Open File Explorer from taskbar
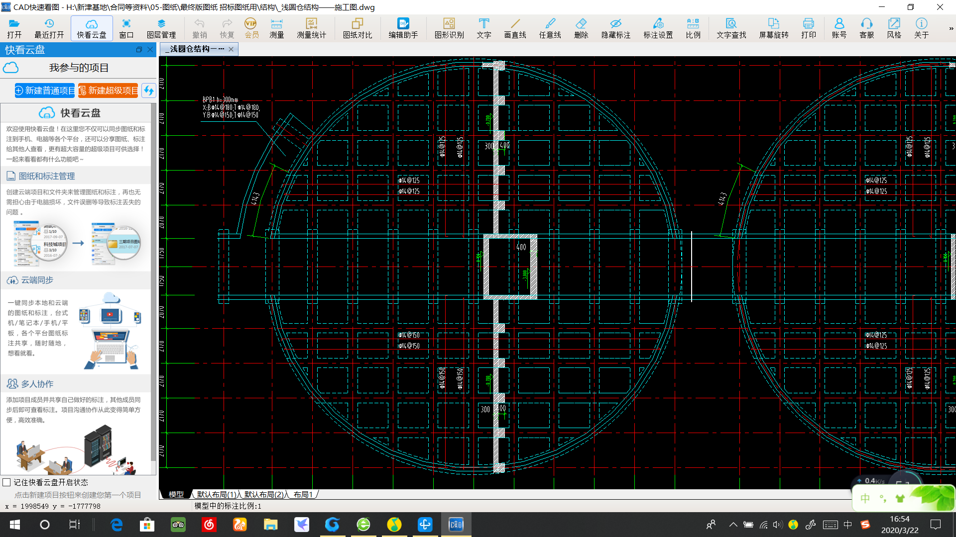The width and height of the screenshot is (956, 537). (x=270, y=525)
